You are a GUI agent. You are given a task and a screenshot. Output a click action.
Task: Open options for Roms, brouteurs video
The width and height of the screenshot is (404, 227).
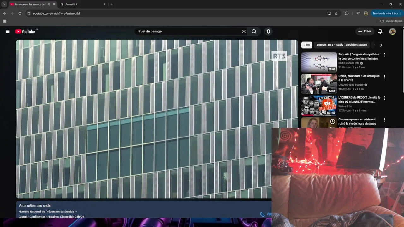(x=384, y=77)
